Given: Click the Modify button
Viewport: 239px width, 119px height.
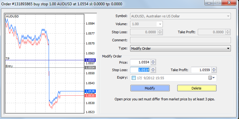Looking at the screenshot, I should coord(150,88).
